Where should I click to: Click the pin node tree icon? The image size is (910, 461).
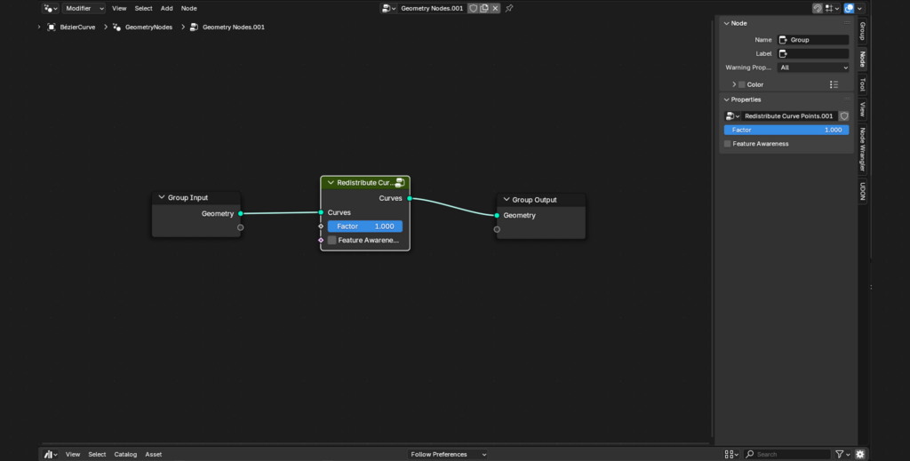pos(509,8)
